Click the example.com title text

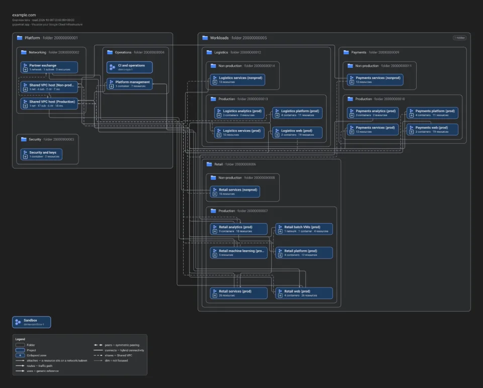click(24, 15)
